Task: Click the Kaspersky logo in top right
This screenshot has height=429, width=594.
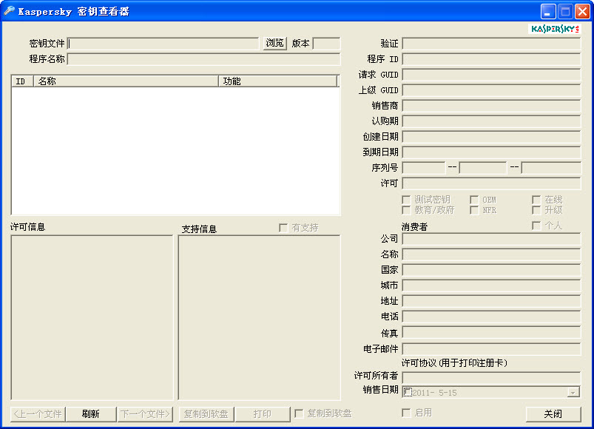Action: (x=555, y=29)
